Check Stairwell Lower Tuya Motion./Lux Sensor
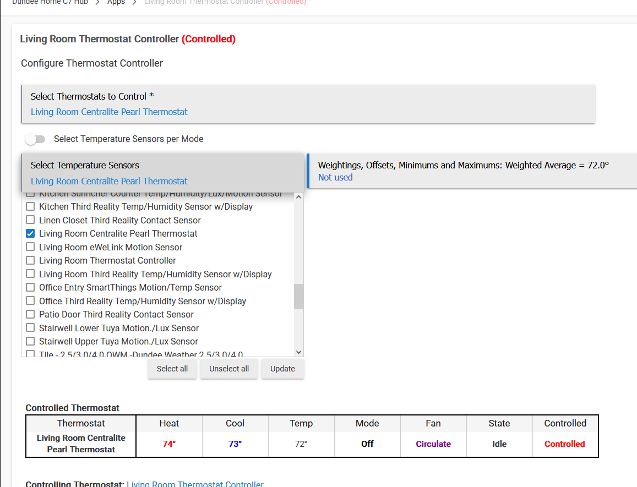 (30, 328)
